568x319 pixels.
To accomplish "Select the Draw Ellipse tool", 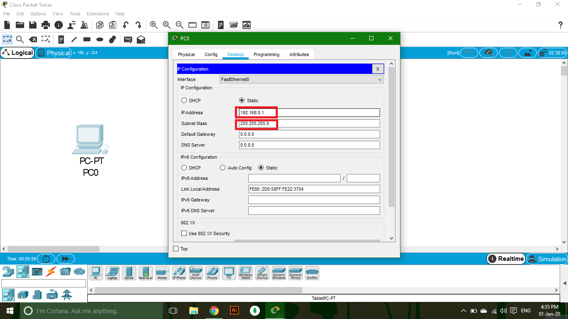I will [x=100, y=39].
